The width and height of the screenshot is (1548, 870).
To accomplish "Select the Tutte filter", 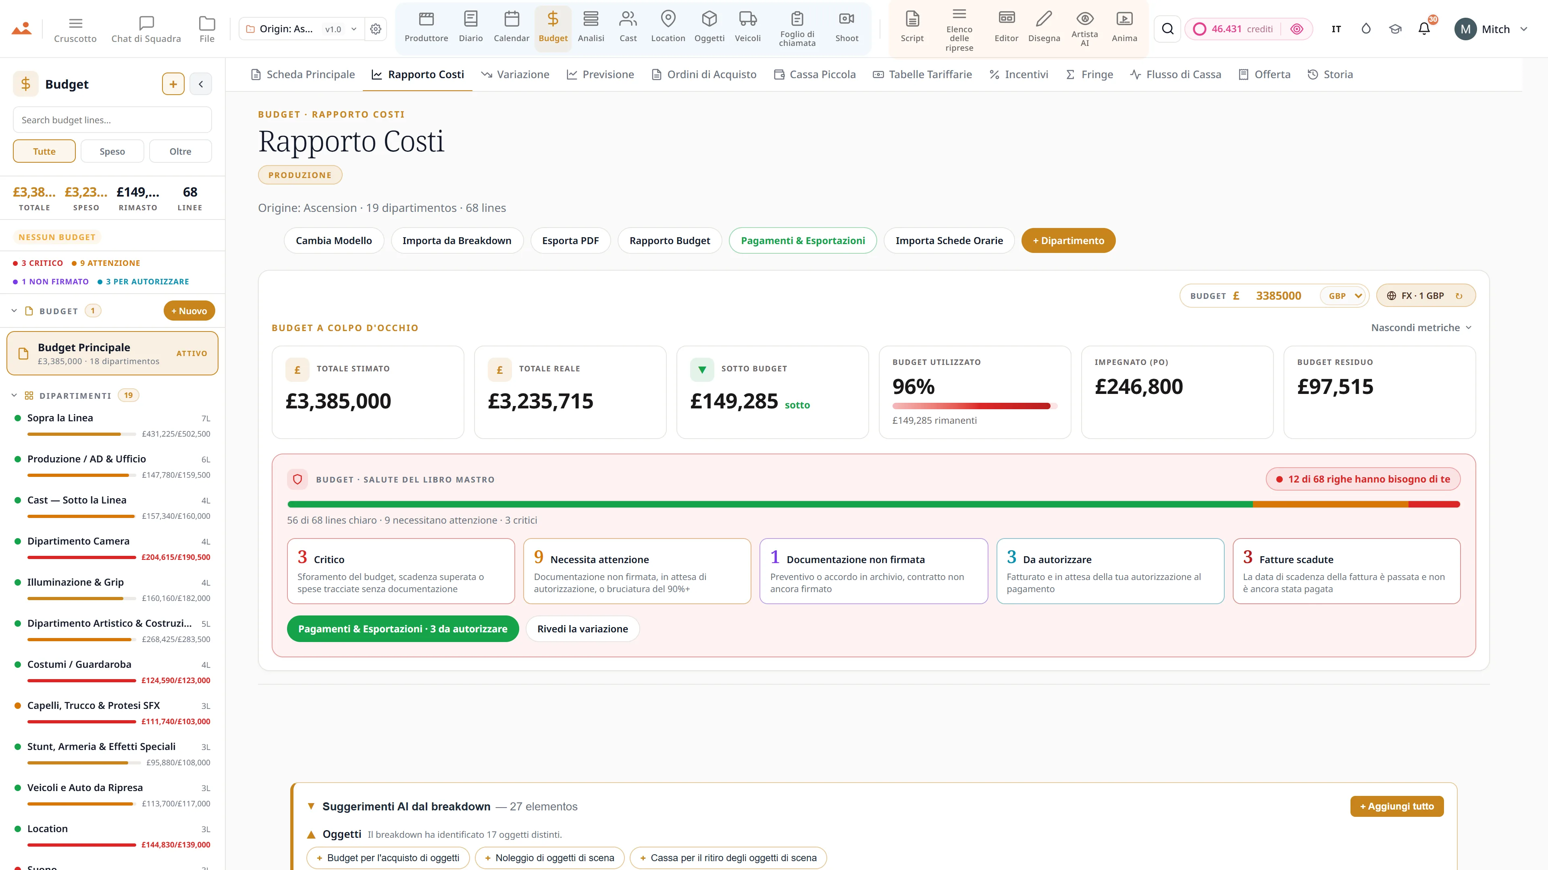I will click(44, 151).
